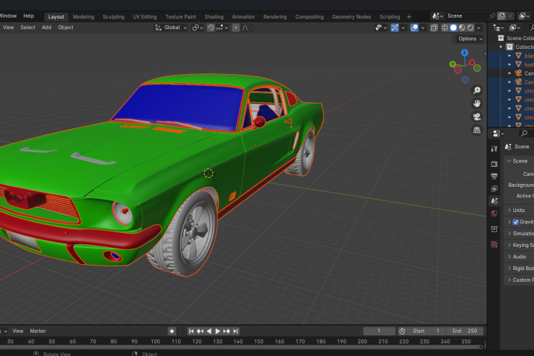Jump to the timeline start
534x356 pixels.
(191, 331)
